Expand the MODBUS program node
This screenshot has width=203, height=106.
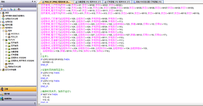(x=6, y=34)
